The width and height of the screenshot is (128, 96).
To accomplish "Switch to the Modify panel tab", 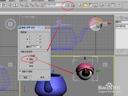I will click(x=121, y=17).
